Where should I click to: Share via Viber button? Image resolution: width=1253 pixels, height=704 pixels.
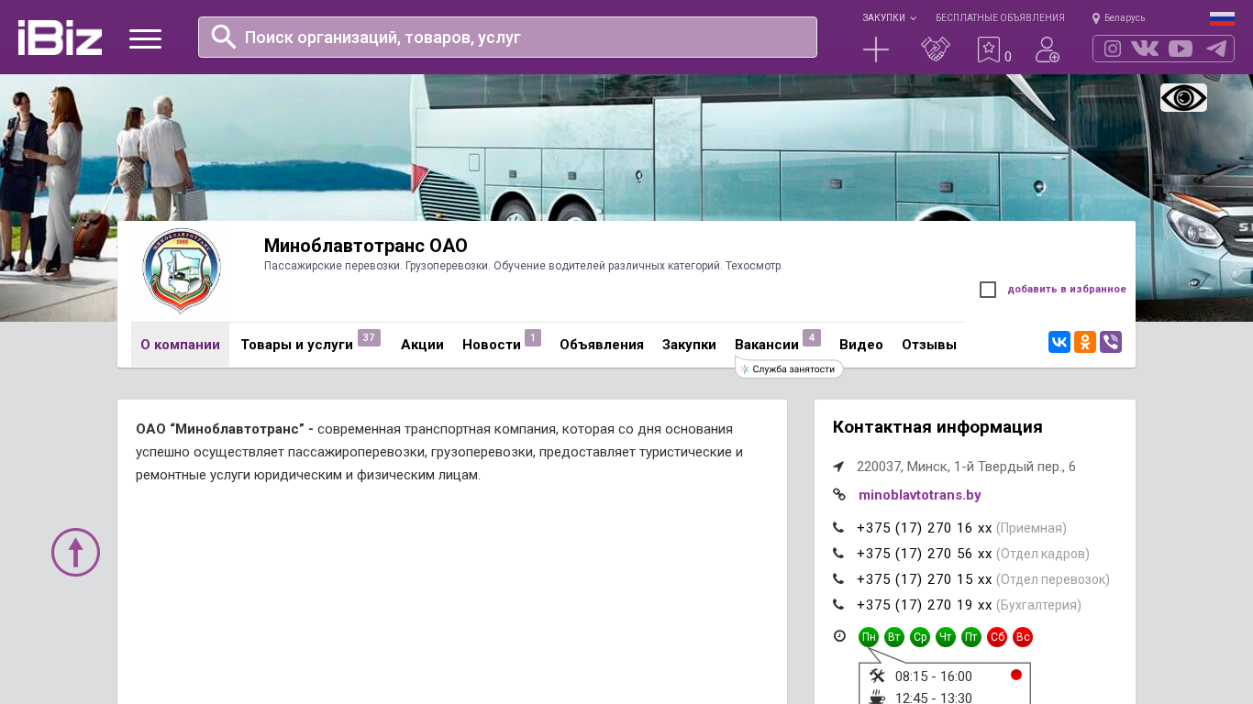click(1111, 342)
